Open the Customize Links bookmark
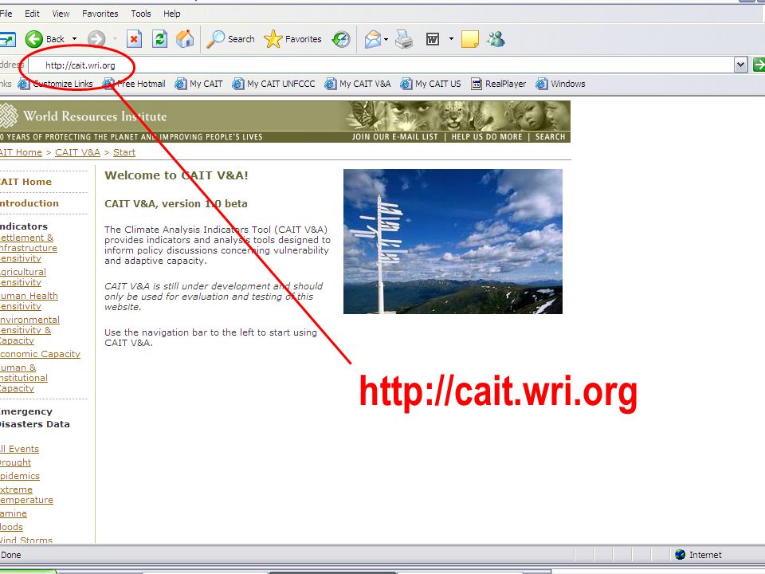The width and height of the screenshot is (765, 574). pos(55,84)
